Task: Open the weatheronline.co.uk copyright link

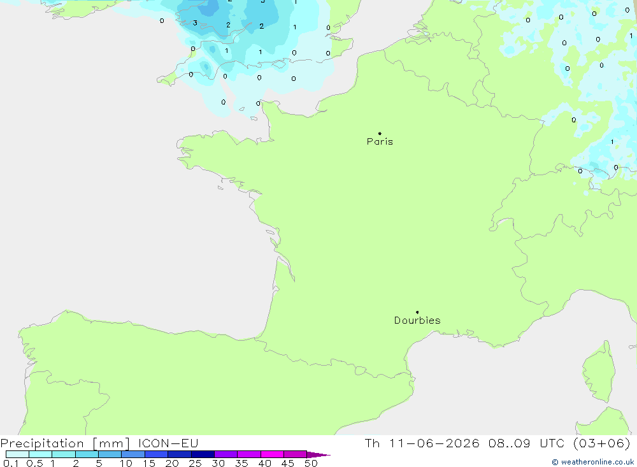Action: 592,462
